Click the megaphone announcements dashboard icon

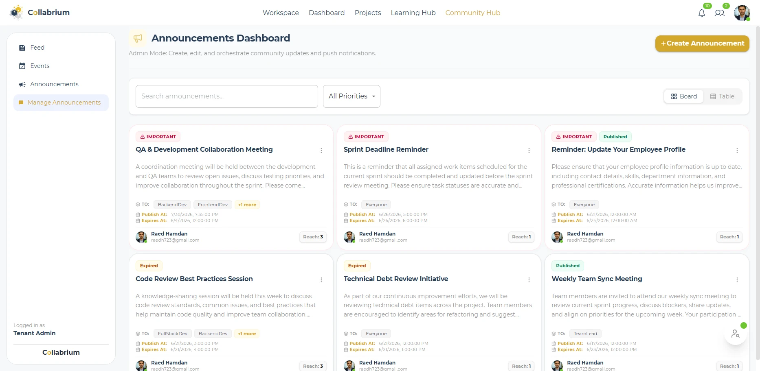(x=138, y=38)
